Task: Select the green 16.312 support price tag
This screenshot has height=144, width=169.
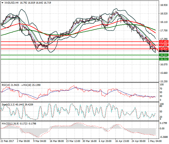Action: click(164, 59)
